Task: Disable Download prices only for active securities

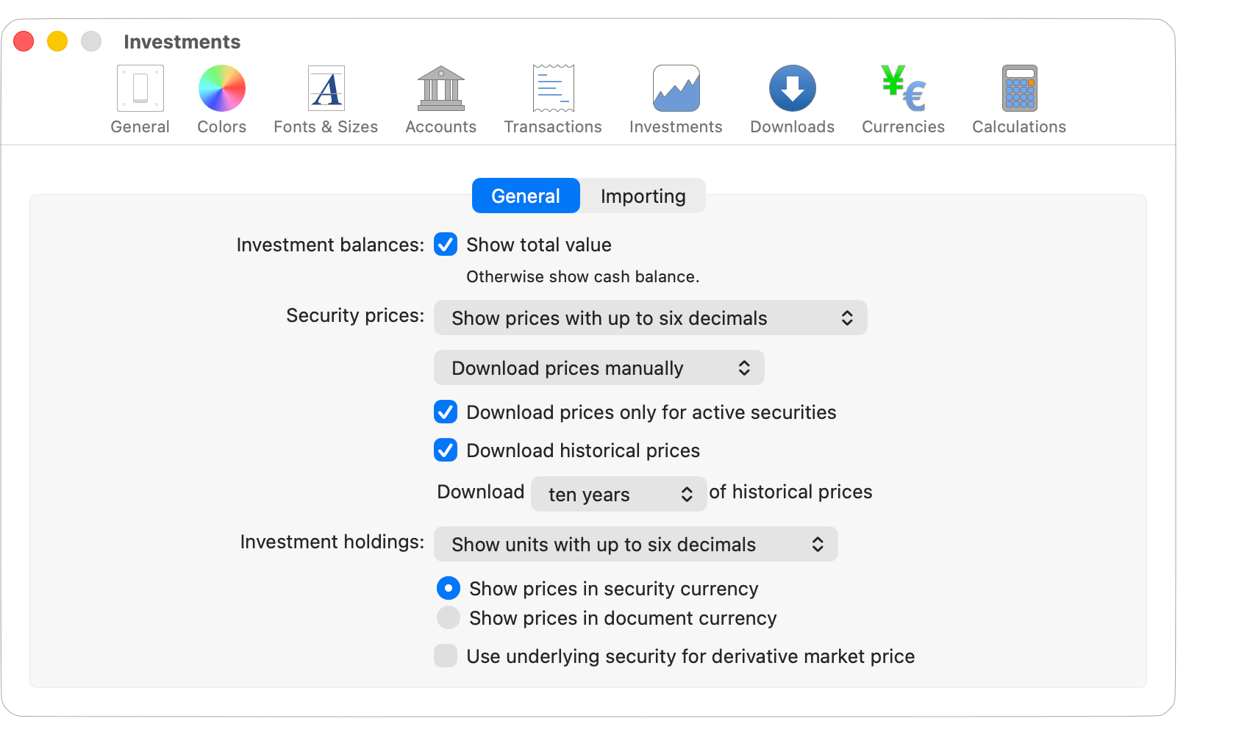Action: coord(446,412)
